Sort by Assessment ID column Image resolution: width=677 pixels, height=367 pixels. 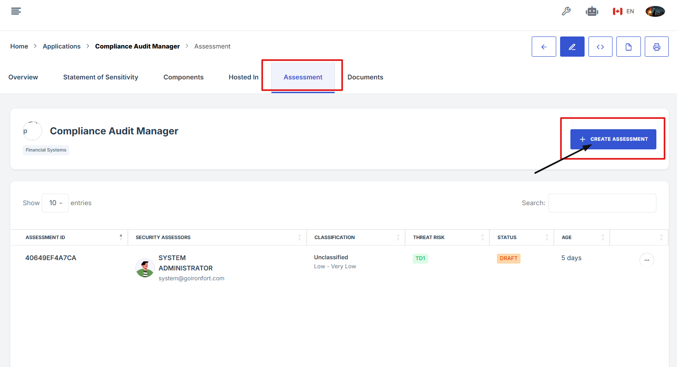pos(69,237)
